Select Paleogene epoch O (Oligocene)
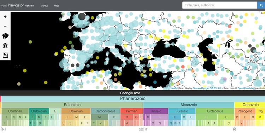Viewport: 265px width, 133px height. [253, 117]
